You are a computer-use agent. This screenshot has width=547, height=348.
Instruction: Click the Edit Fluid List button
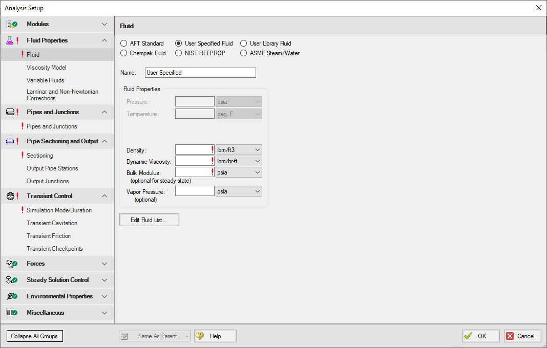pyautogui.click(x=149, y=220)
